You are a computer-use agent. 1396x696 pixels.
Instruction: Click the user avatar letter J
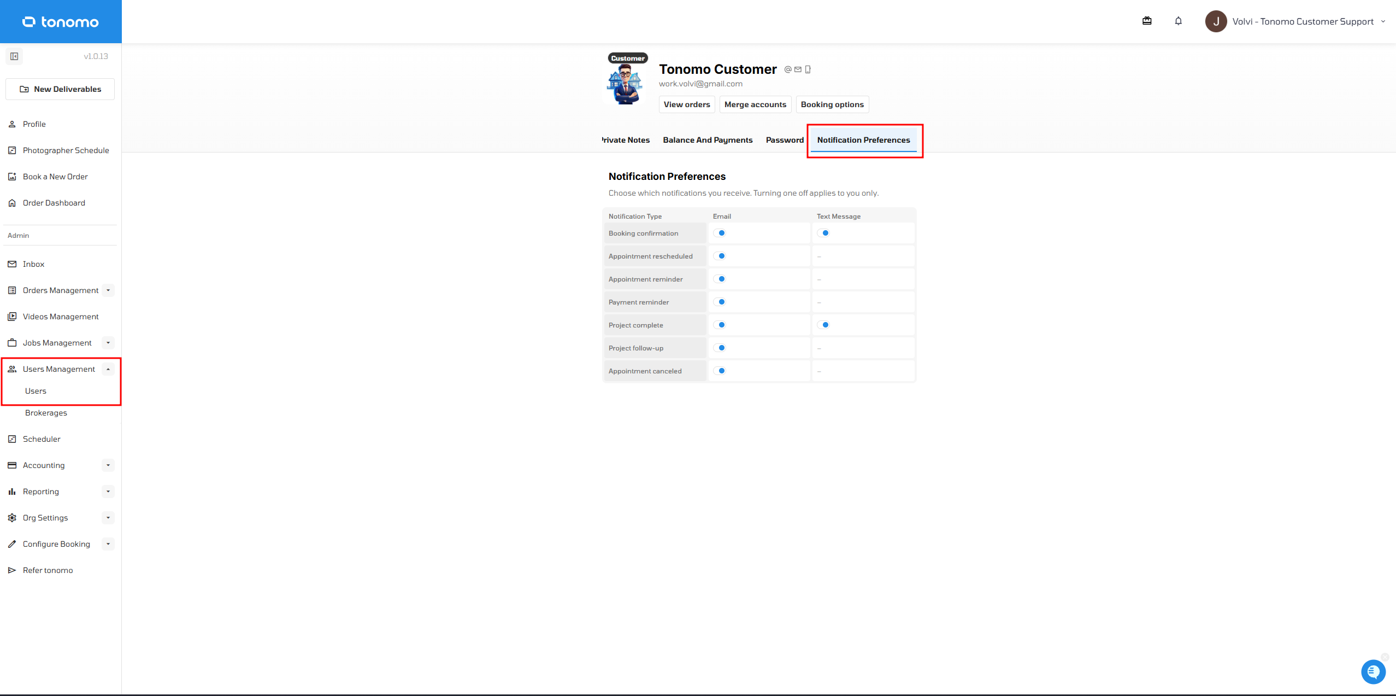pyautogui.click(x=1216, y=21)
